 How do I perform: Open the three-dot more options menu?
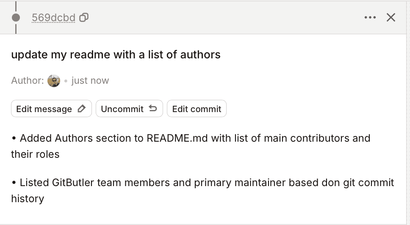point(370,17)
